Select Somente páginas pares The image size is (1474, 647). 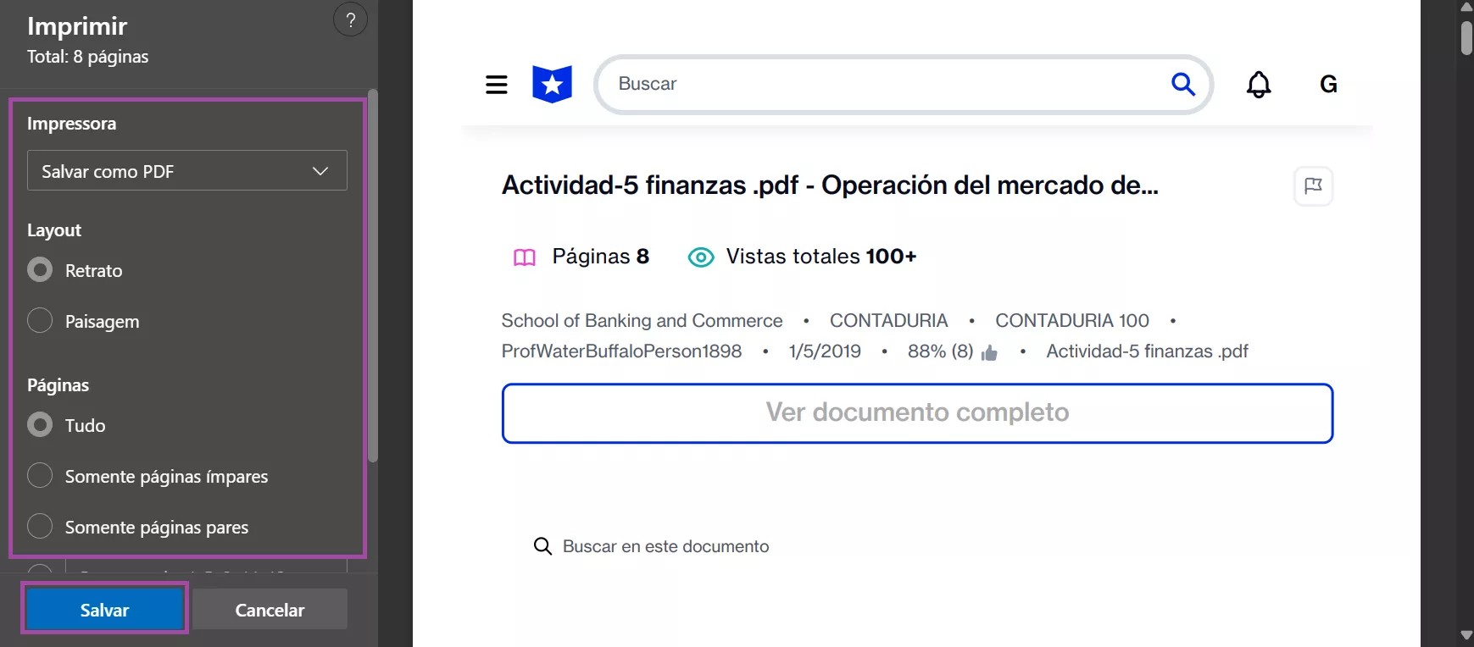40,527
